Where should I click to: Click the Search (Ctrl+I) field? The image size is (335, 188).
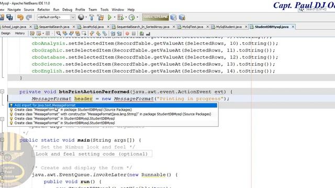point(317,9)
